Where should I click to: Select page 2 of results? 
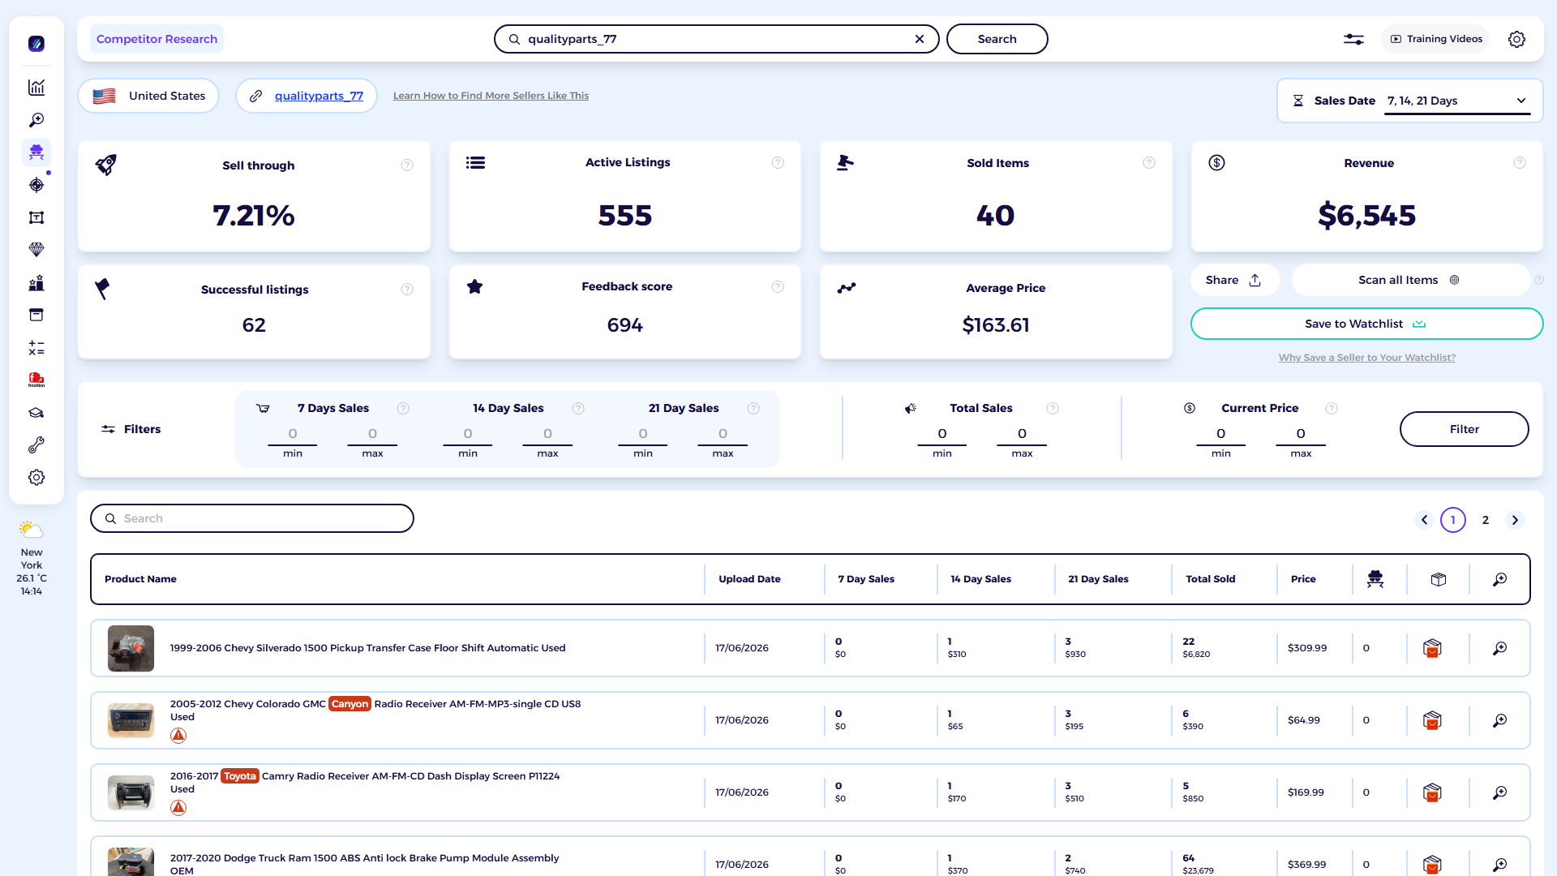pyautogui.click(x=1486, y=520)
